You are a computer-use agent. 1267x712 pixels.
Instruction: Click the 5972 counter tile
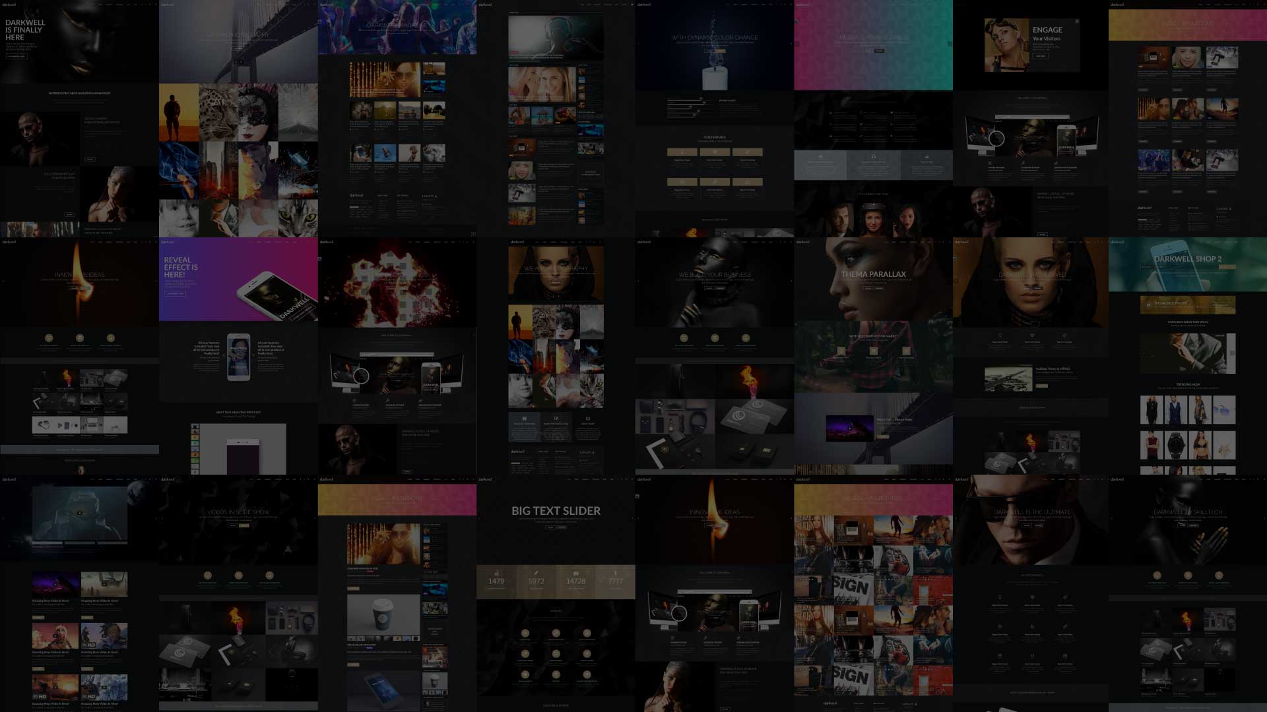point(536,581)
